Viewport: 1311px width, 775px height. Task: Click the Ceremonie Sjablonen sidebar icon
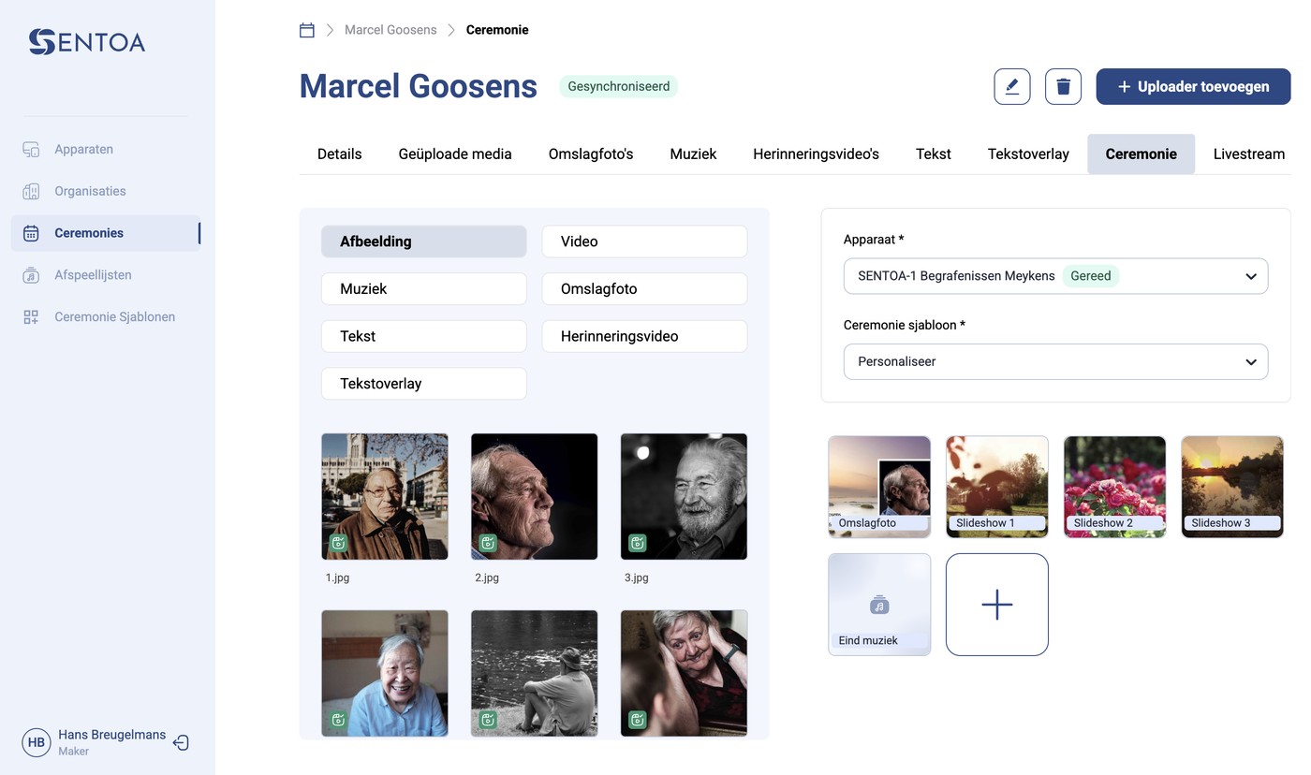click(31, 317)
